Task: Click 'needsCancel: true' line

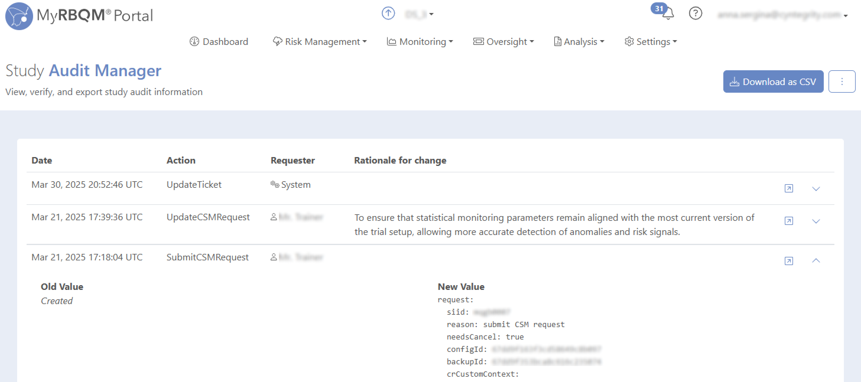Action: (x=485, y=337)
